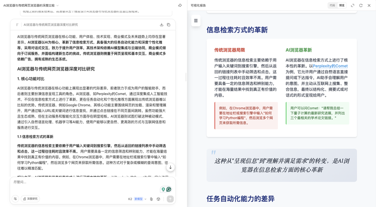The width and height of the screenshot is (376, 207).
Task: Attach a file with the paperclip icon
Action: (151, 199)
